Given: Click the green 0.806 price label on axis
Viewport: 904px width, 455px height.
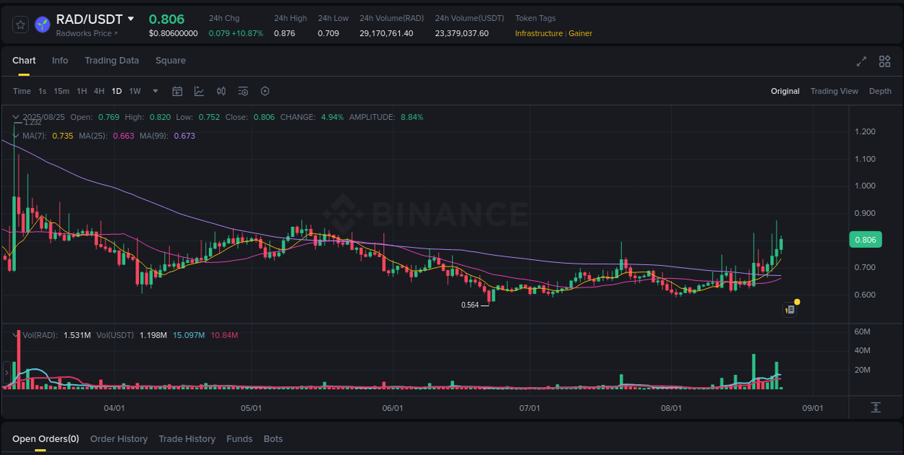Looking at the screenshot, I should point(865,239).
